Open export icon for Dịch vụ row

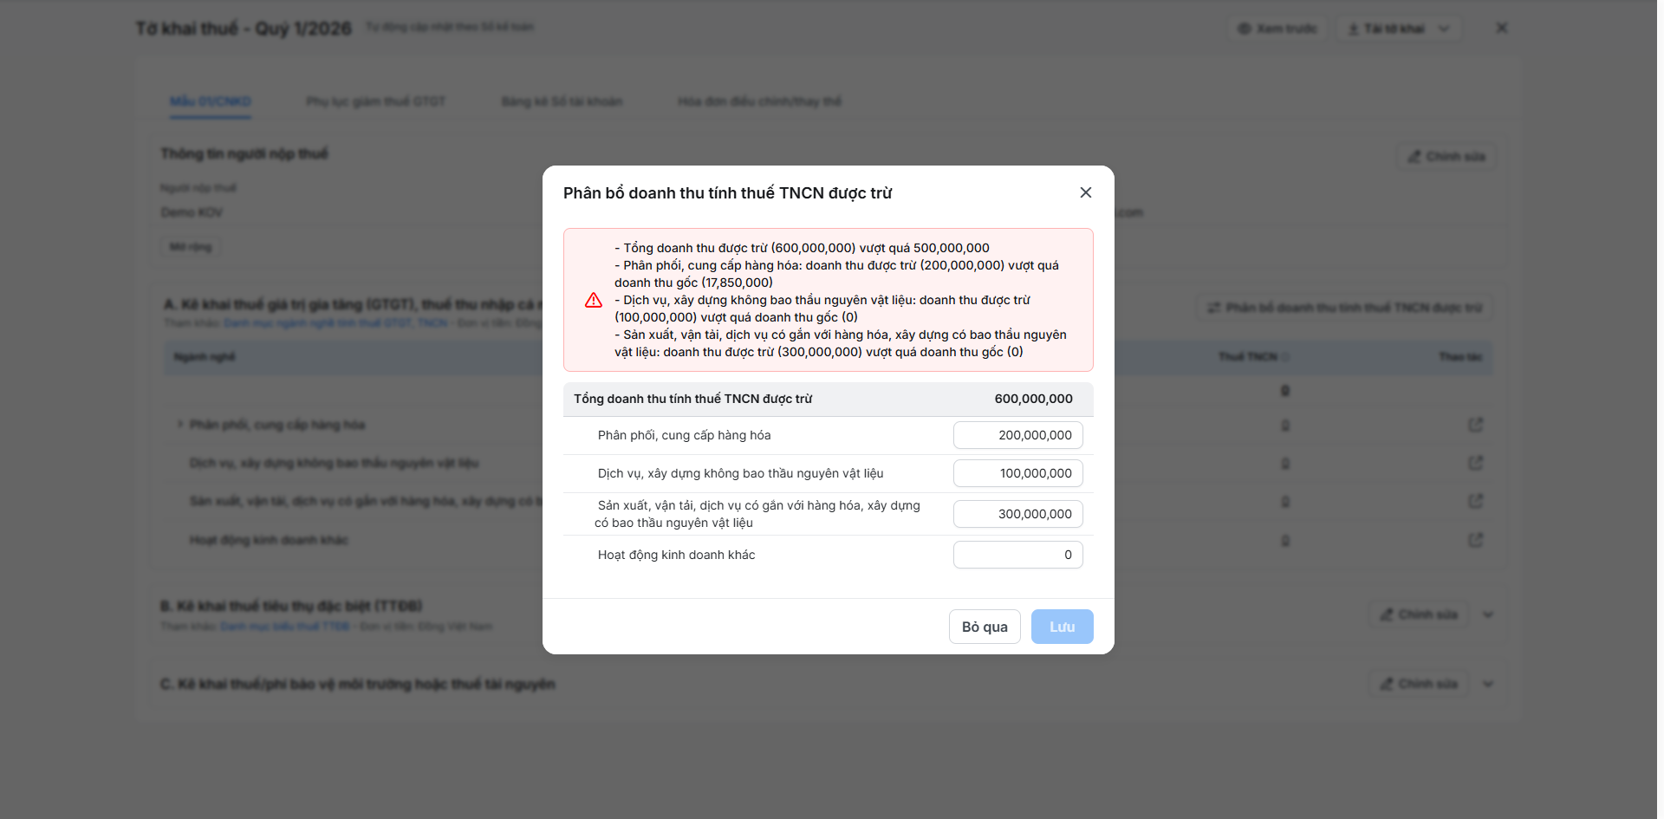point(1475,463)
